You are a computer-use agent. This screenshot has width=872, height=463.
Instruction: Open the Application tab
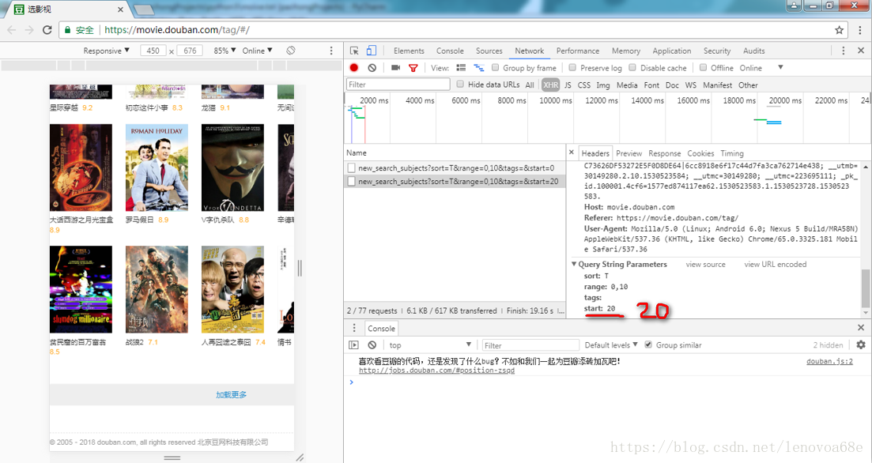[672, 51]
